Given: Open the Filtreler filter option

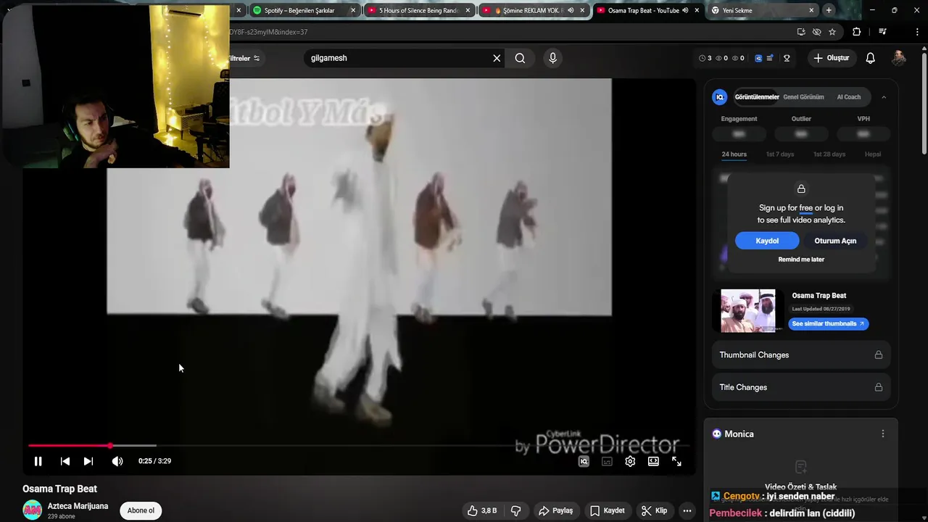Looking at the screenshot, I should (x=244, y=58).
